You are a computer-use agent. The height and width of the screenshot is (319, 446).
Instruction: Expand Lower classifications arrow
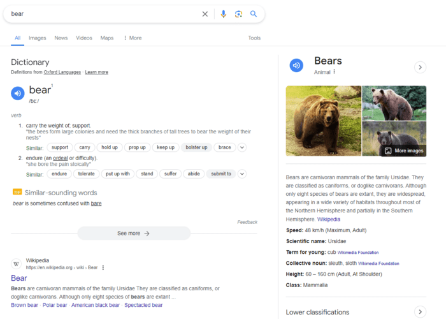tap(420, 312)
